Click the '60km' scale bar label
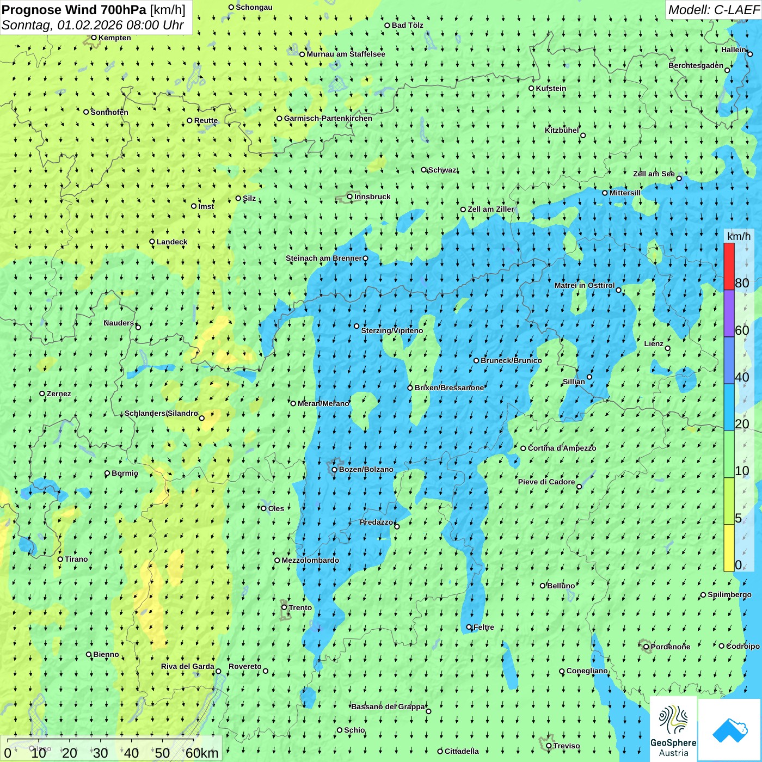Viewport: 762px width, 762px height. point(202,753)
